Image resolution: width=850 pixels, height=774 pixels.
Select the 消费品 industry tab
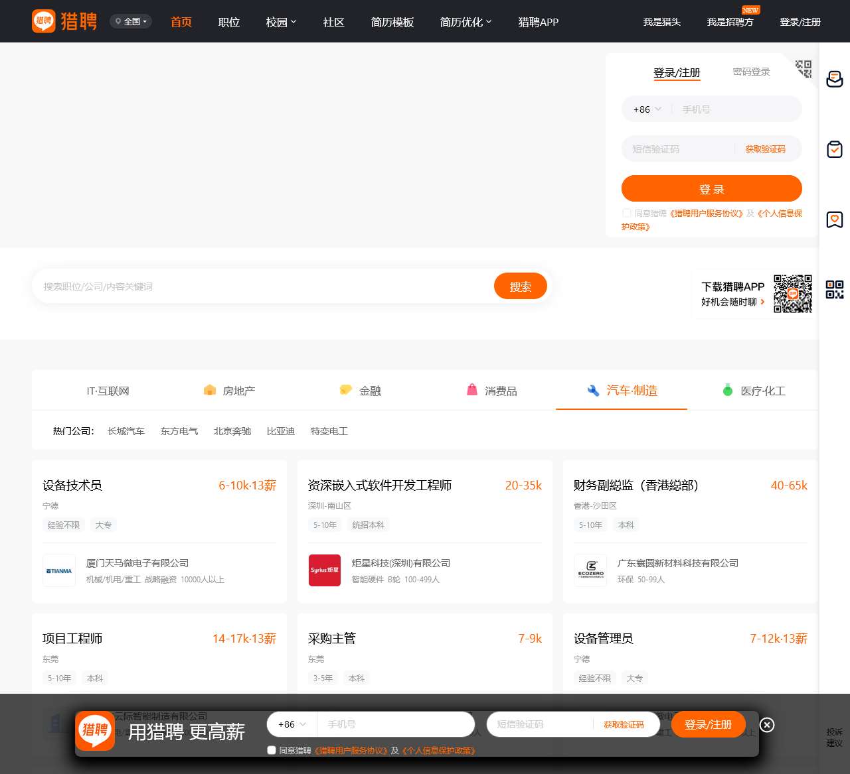(491, 391)
